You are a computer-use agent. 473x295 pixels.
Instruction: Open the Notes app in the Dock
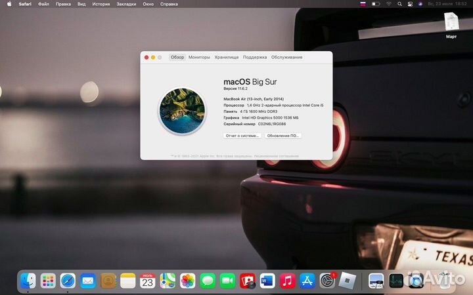coord(128,281)
